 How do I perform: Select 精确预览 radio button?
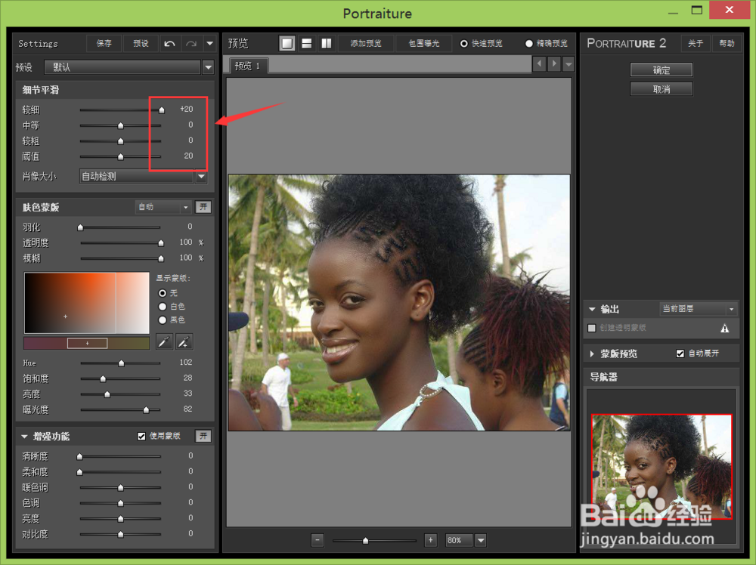529,43
